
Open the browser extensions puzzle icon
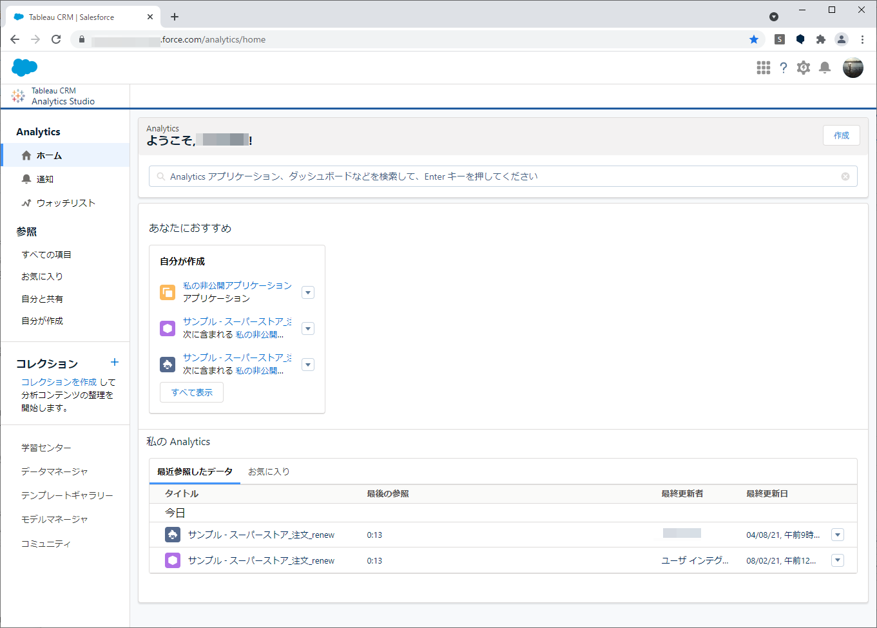[821, 39]
